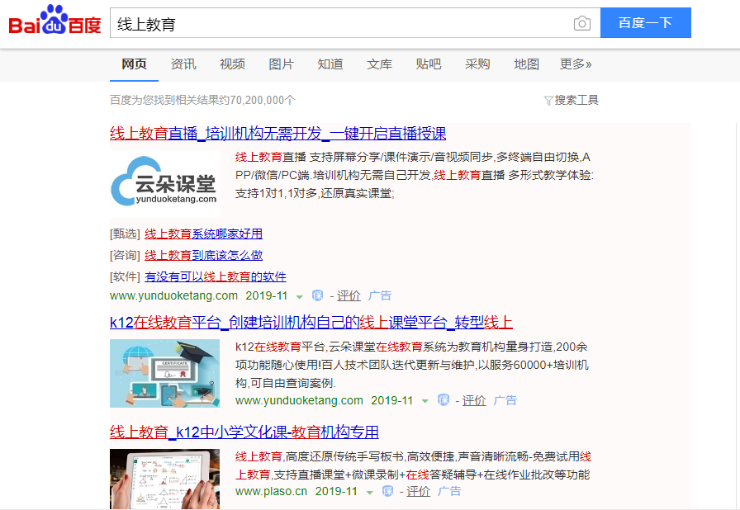Click the 搜索工具 filter icon

pyautogui.click(x=548, y=101)
